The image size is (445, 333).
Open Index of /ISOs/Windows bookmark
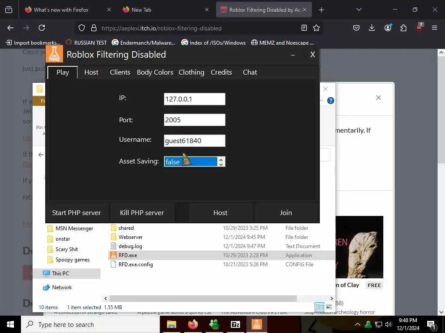(213, 42)
